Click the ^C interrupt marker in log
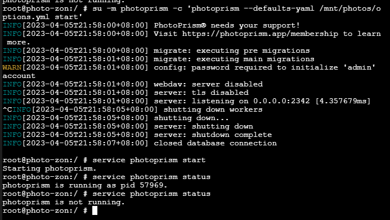This screenshot has width=390, height=220. [x=7, y=109]
